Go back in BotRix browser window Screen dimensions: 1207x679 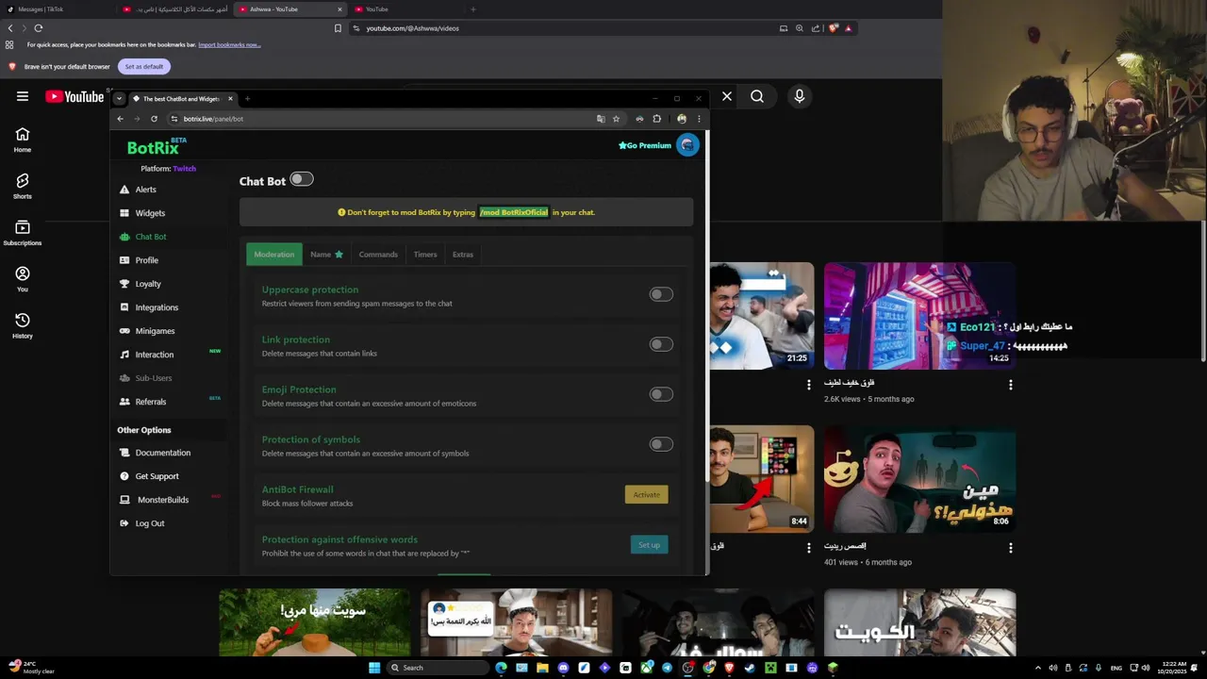point(120,119)
